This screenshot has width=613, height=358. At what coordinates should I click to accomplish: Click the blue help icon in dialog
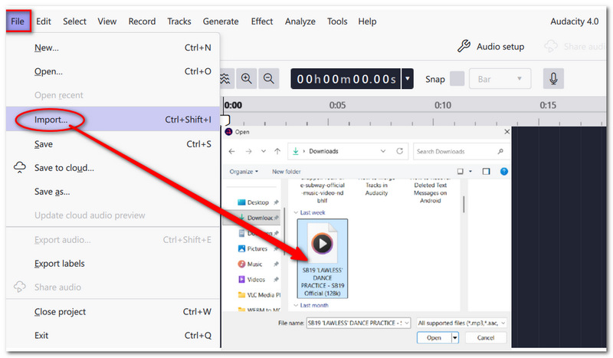[x=504, y=172]
